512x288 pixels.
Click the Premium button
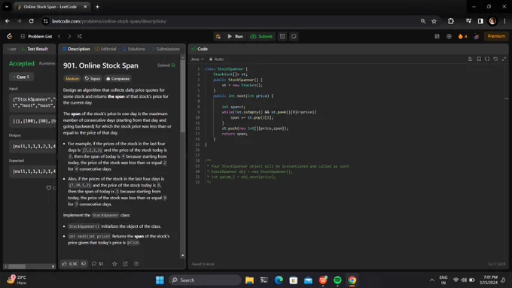496,36
